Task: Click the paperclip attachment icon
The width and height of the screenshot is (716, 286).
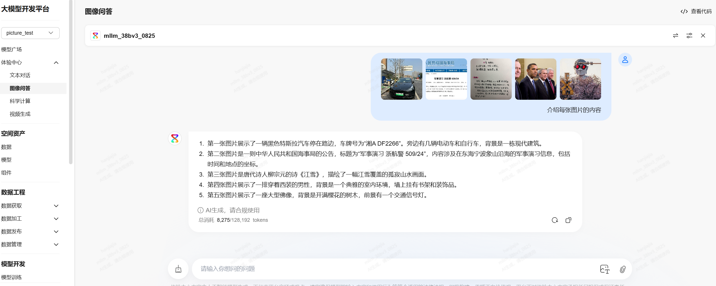Action: pos(622,269)
